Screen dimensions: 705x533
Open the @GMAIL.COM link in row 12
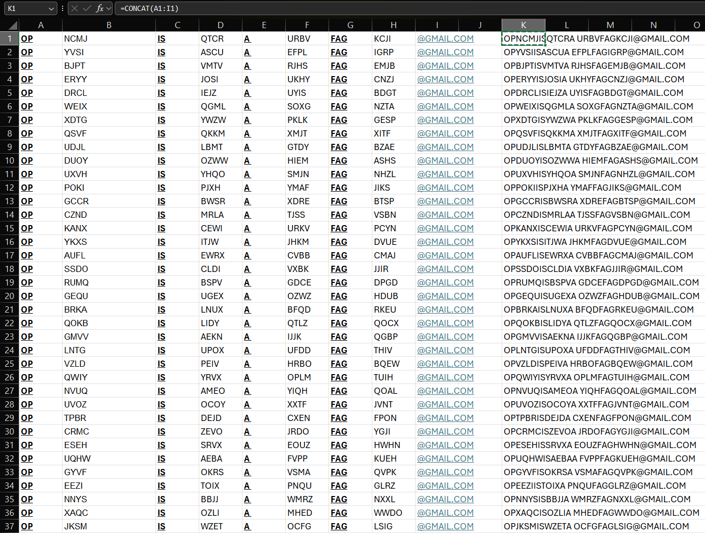click(445, 188)
